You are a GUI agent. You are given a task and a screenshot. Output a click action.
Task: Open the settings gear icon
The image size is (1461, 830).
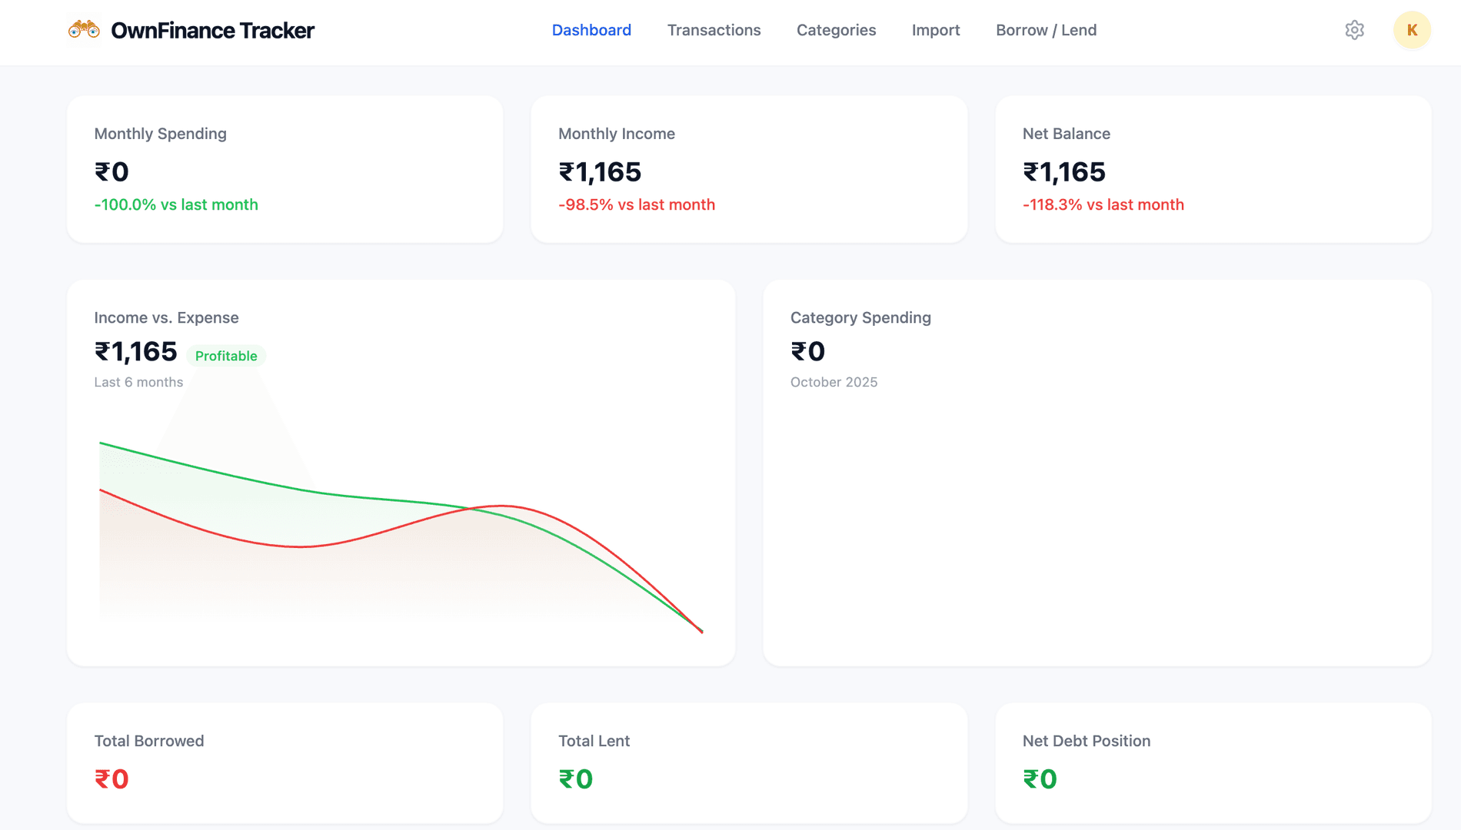point(1354,30)
